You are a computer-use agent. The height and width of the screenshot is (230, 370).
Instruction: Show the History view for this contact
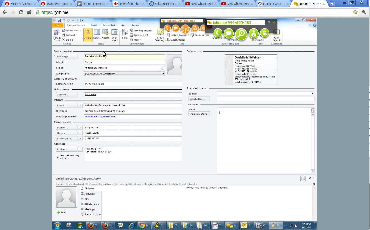(105, 34)
